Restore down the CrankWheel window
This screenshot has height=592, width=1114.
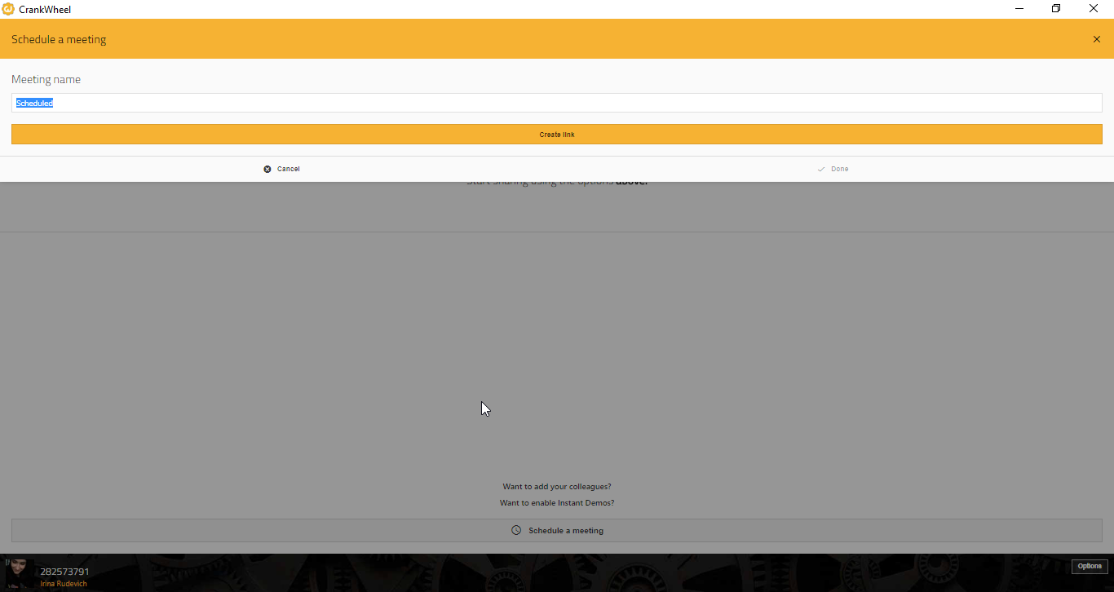tap(1056, 9)
